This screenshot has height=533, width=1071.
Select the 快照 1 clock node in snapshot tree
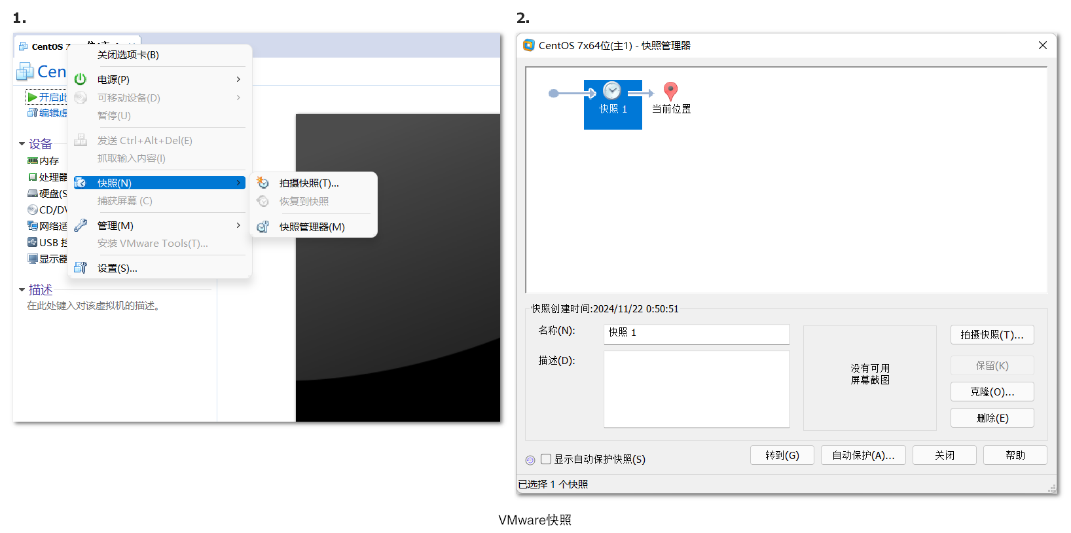[613, 104]
